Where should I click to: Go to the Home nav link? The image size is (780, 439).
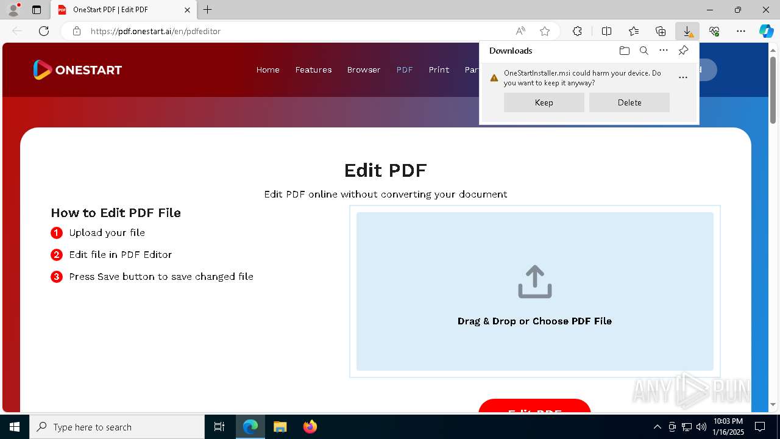coord(268,70)
